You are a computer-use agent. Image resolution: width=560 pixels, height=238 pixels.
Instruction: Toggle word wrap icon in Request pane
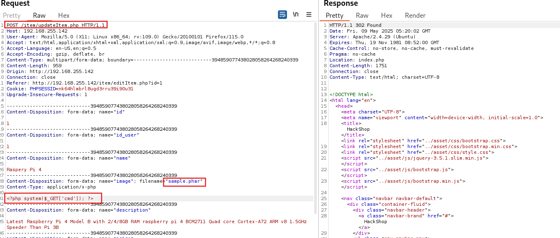282,15
